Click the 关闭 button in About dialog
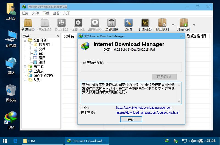The height and width of the screenshot is (145, 220). tap(131, 119)
